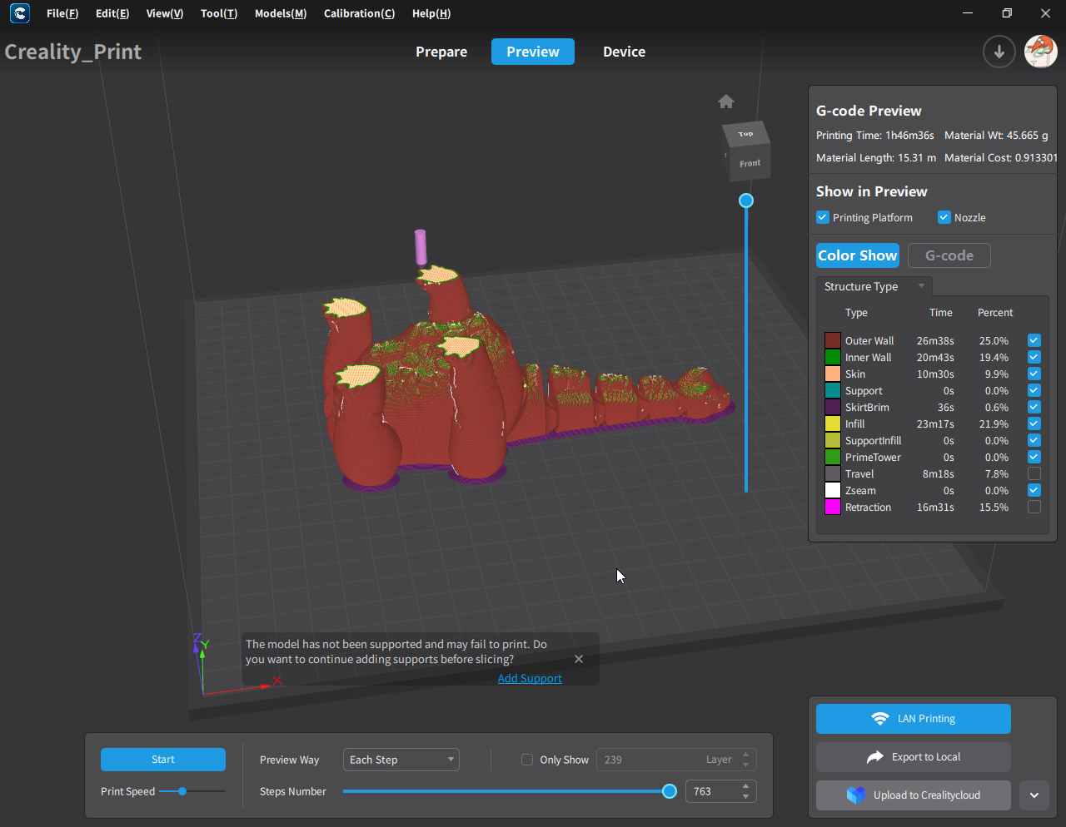Screen dimensions: 1066x827
Task: Open the Each Step preview way dropdown
Action: (401, 760)
